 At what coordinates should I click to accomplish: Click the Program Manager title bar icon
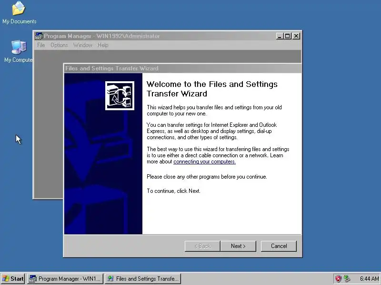click(x=39, y=36)
